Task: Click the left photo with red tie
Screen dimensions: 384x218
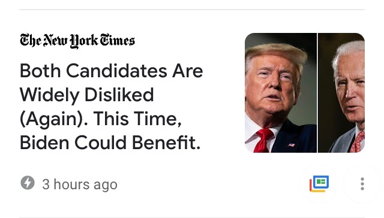Action: 281,93
